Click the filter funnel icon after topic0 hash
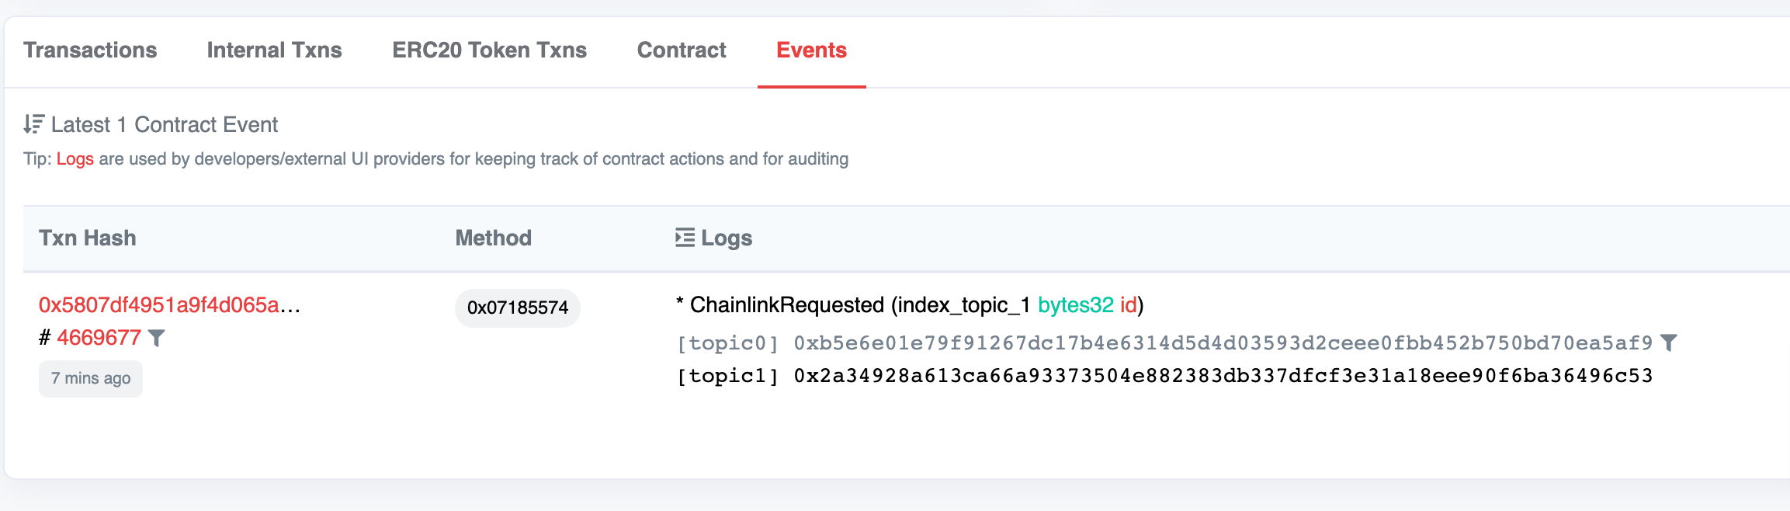Viewport: 1790px width, 511px height. point(1668,342)
